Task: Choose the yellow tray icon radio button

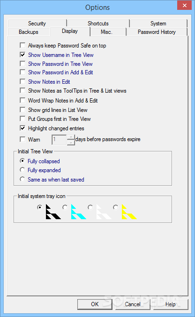Action: click(116, 207)
